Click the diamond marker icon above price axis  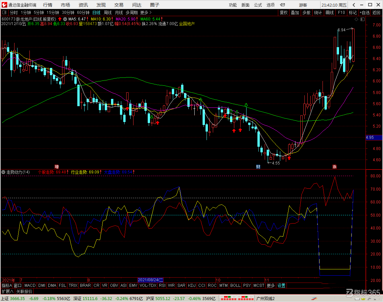coord(356,19)
